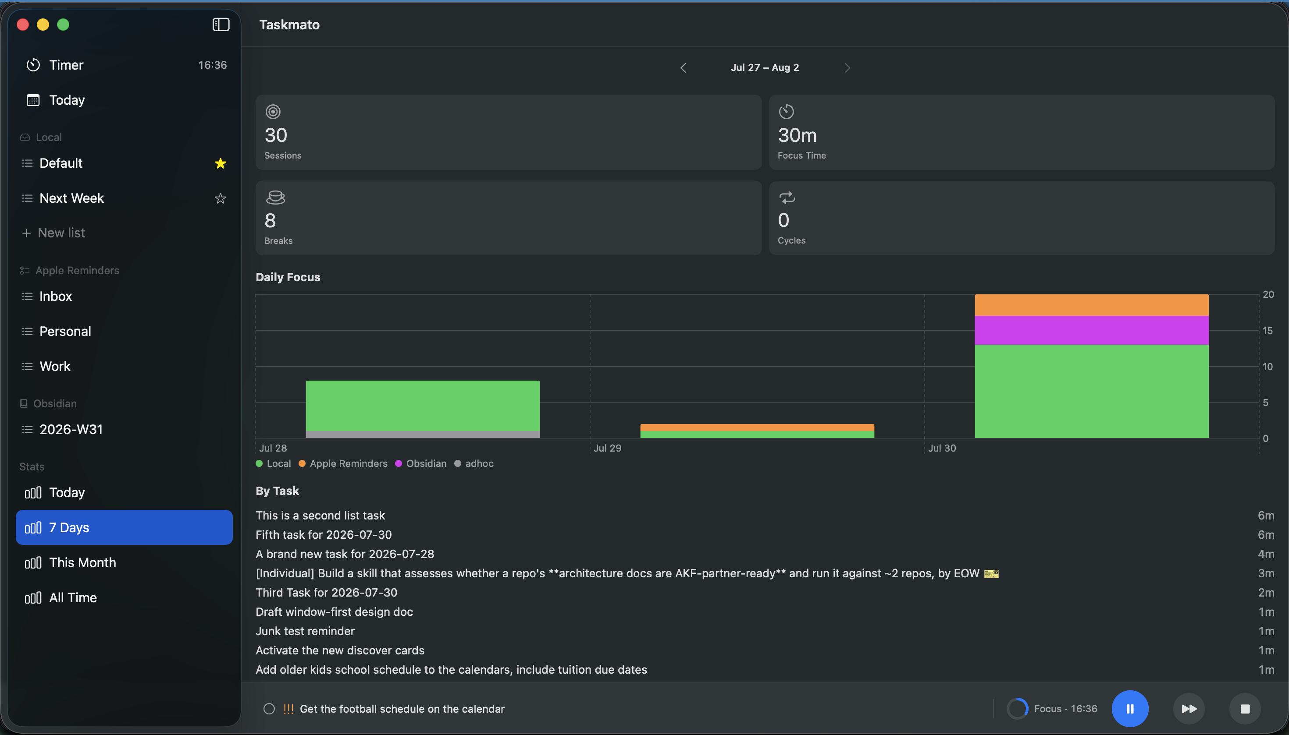Click the purple Obsidian segment of Jul 30 bar
The image size is (1289, 735).
pos(1091,330)
